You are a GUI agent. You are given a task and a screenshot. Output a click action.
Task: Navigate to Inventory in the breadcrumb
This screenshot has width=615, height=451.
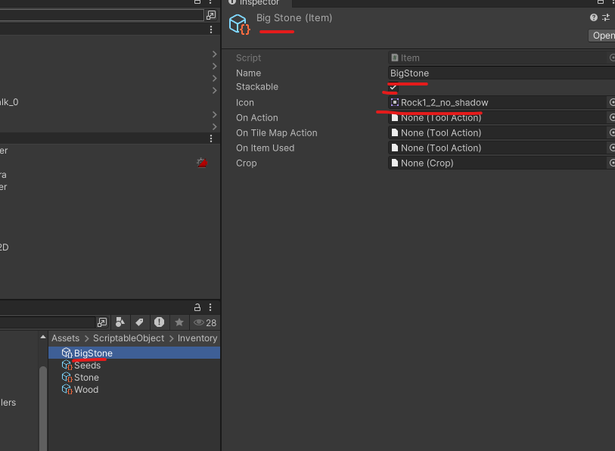[x=197, y=338]
